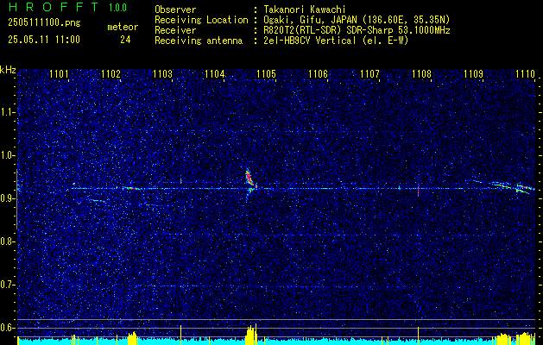Click the yellow power block below 1102.4
Screen dimensions: 543x345
[x=133, y=338]
